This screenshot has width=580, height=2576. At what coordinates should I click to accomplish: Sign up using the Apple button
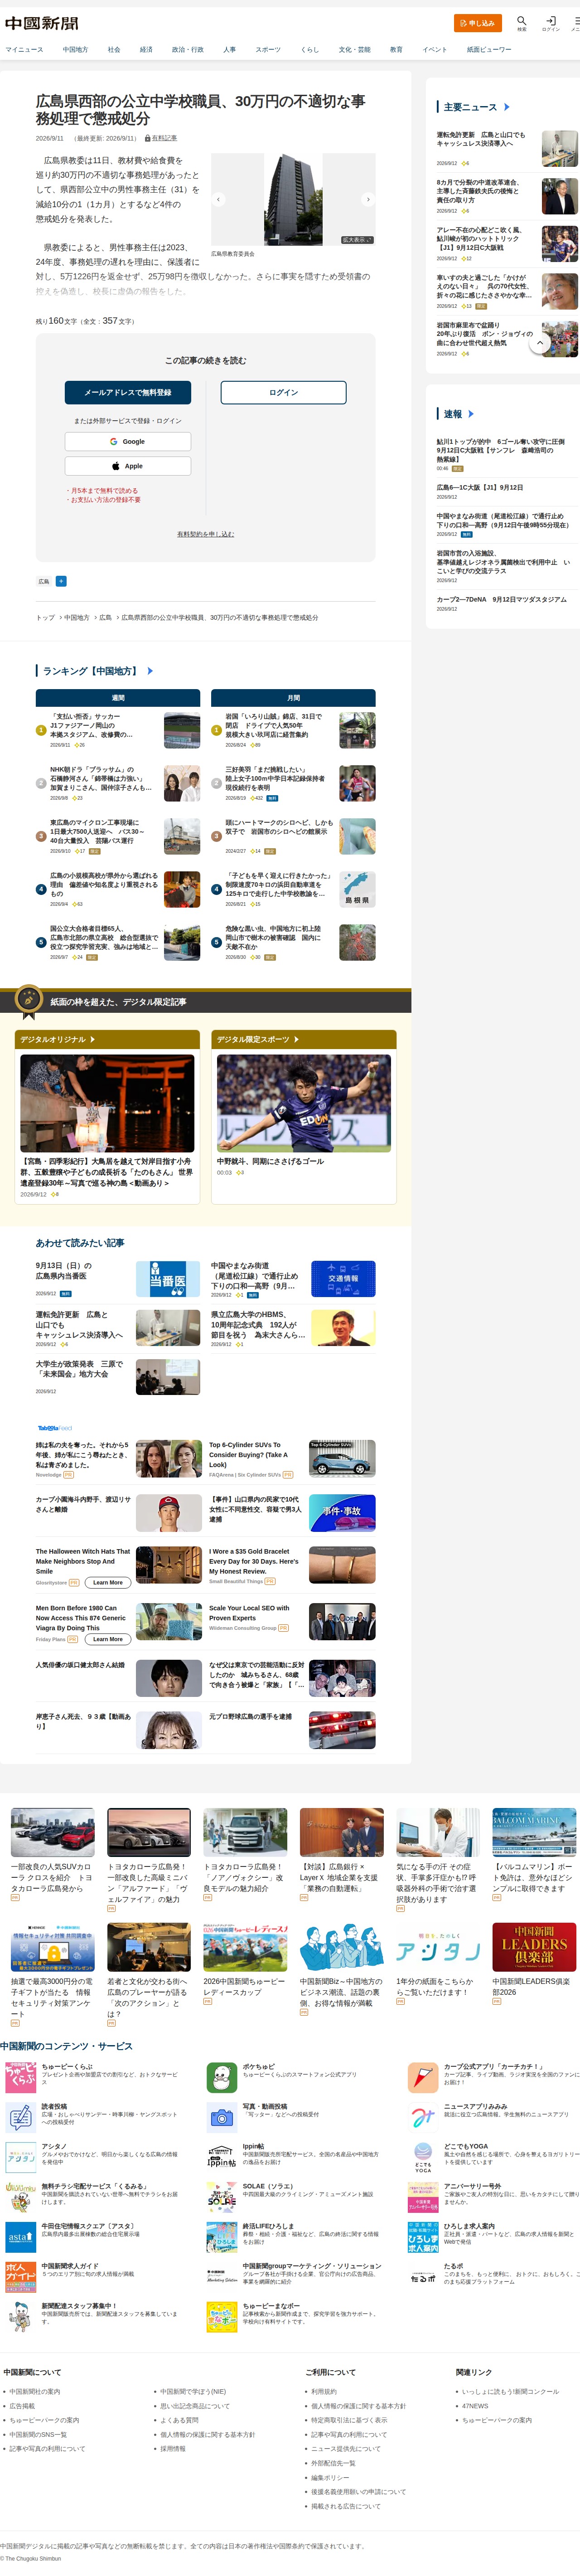128,466
